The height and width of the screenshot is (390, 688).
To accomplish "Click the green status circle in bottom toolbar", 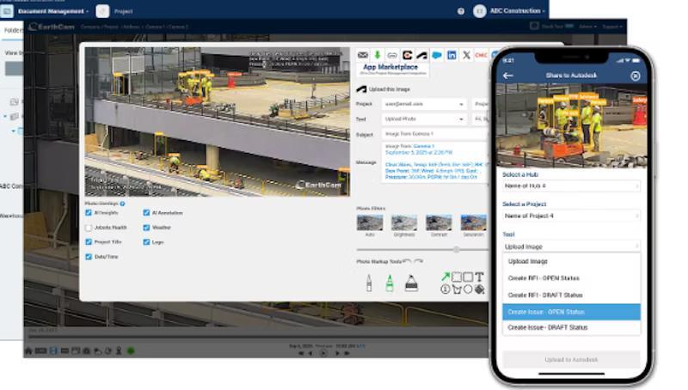I will (131, 350).
